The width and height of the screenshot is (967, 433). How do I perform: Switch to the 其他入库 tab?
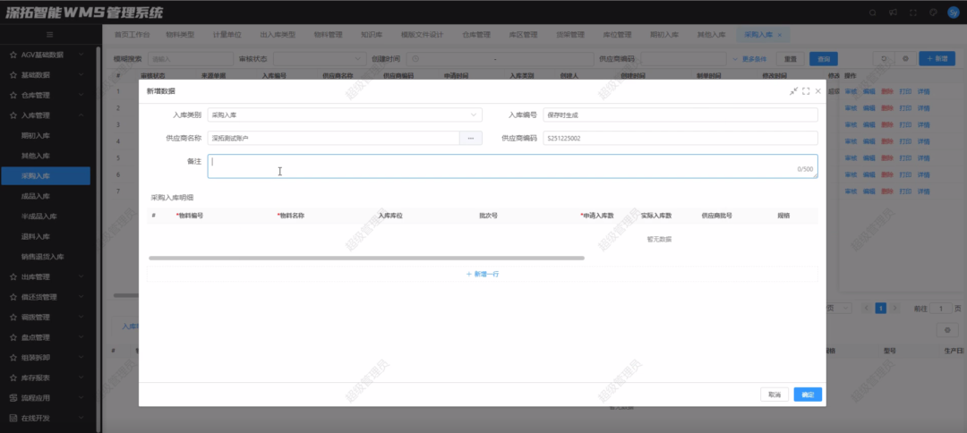[x=711, y=35]
